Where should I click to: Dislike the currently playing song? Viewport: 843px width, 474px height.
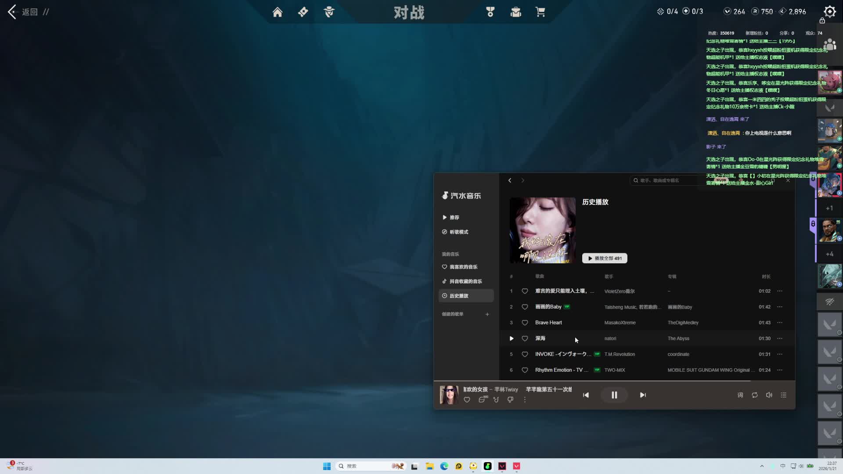510,400
